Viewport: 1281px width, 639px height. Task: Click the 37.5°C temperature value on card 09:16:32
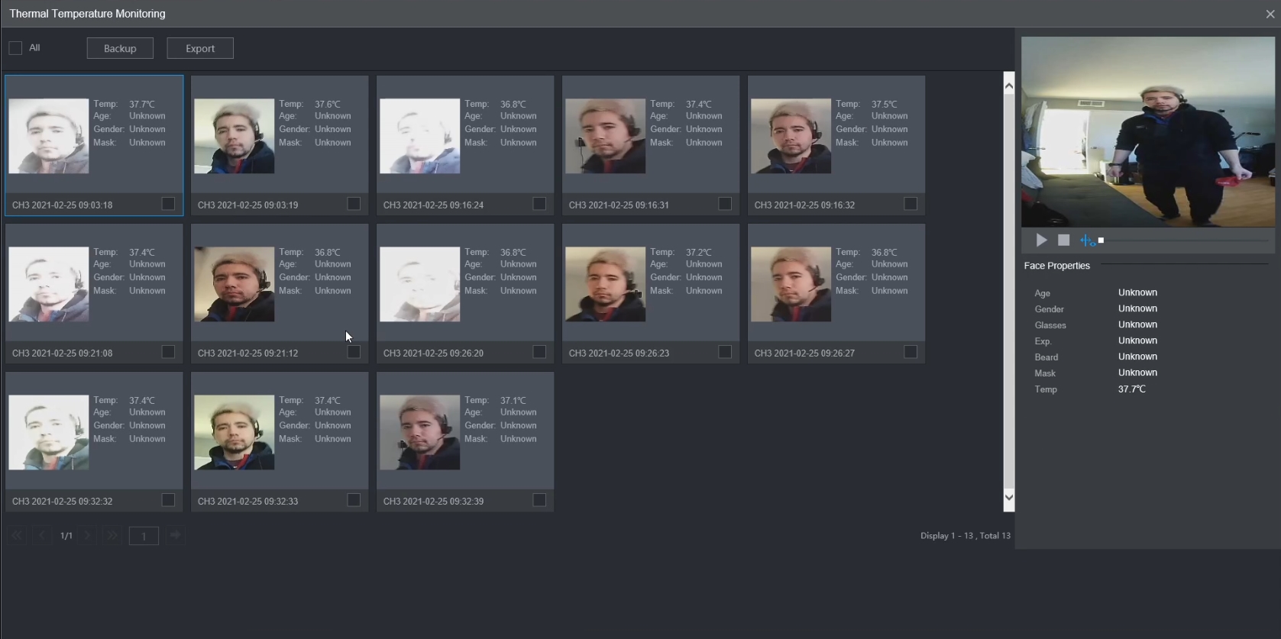coord(885,104)
